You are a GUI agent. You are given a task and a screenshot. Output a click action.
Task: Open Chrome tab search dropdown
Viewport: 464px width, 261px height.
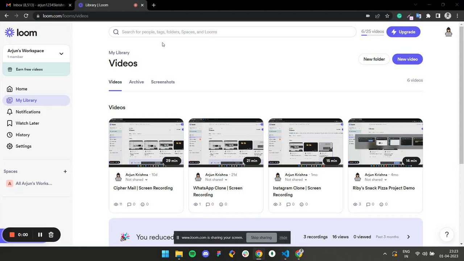click(415, 5)
